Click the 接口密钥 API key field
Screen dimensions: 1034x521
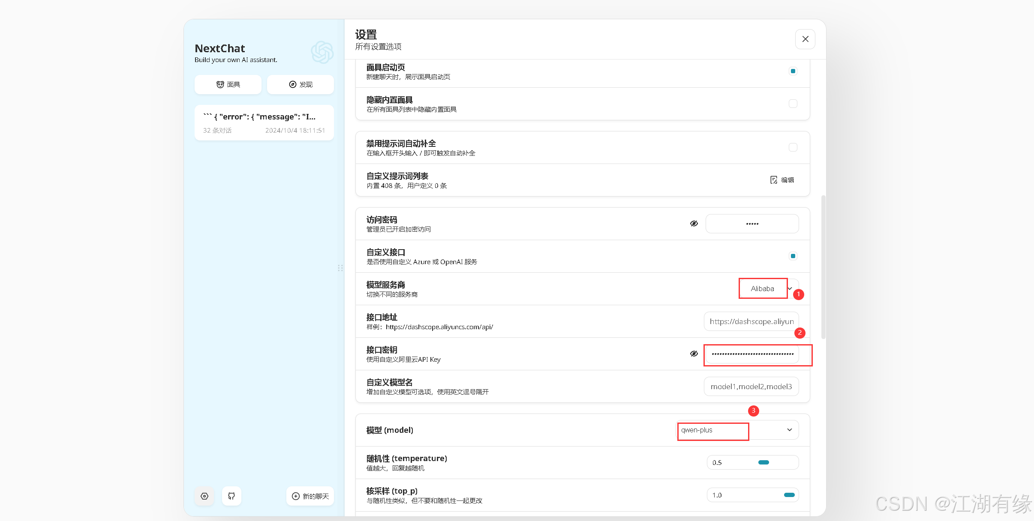[x=752, y=354]
